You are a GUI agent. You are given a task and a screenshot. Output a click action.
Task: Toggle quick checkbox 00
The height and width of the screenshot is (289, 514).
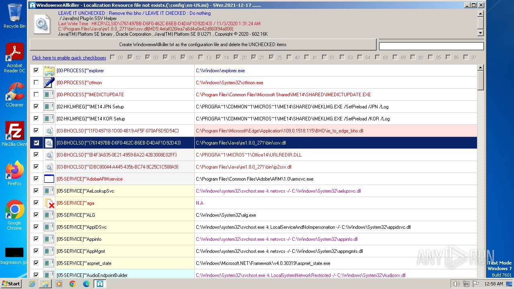pyautogui.click(x=112, y=57)
